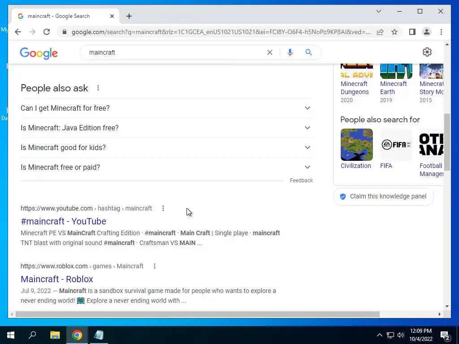The height and width of the screenshot is (344, 459).
Task: Open File Explorer from the taskbar
Action: (55, 335)
